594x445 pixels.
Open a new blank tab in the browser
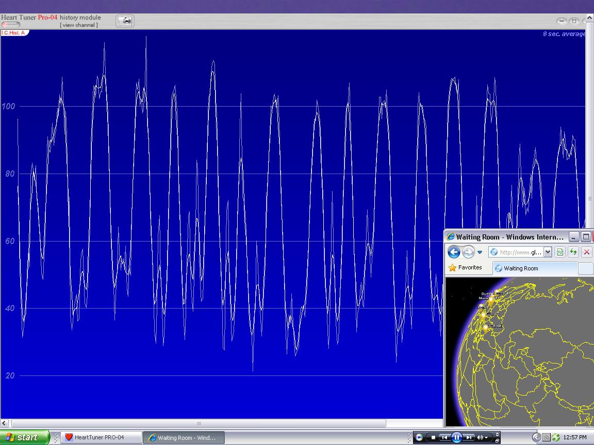586,268
